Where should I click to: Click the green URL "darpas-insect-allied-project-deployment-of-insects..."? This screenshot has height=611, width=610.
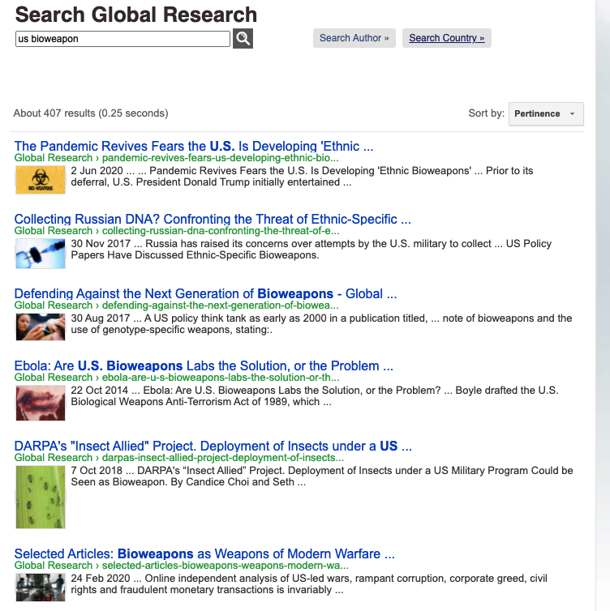point(223,458)
